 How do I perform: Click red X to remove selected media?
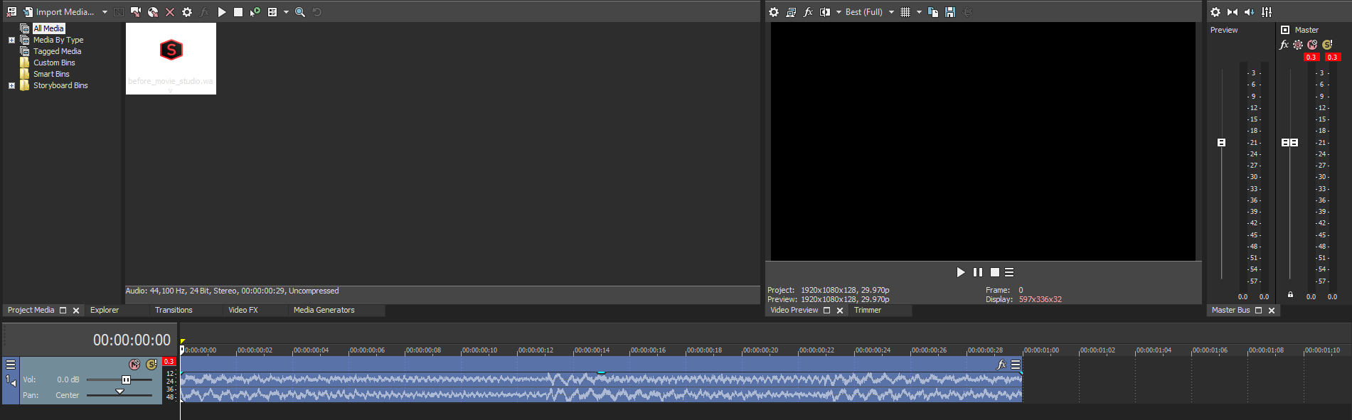170,12
